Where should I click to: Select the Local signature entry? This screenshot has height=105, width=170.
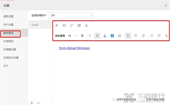tap(40, 24)
